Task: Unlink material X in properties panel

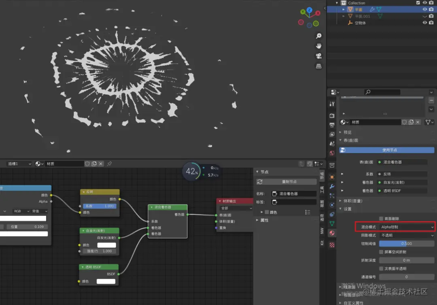Action: (418, 122)
